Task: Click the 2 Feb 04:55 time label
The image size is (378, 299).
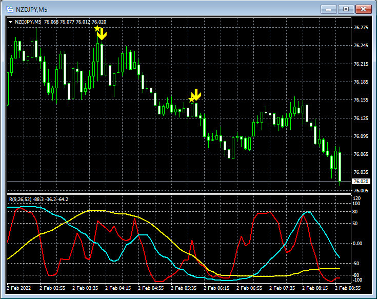Action: tap(151, 288)
